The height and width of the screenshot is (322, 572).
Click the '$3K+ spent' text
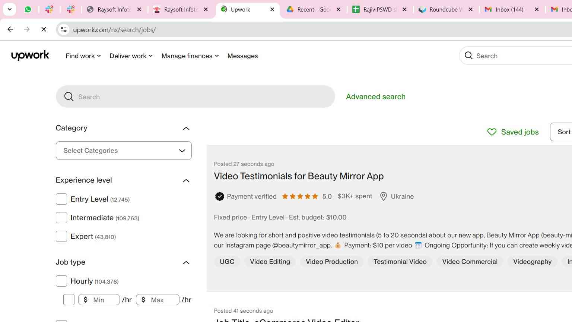(x=355, y=196)
